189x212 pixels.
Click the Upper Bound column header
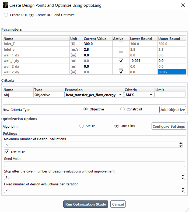coord(172,38)
